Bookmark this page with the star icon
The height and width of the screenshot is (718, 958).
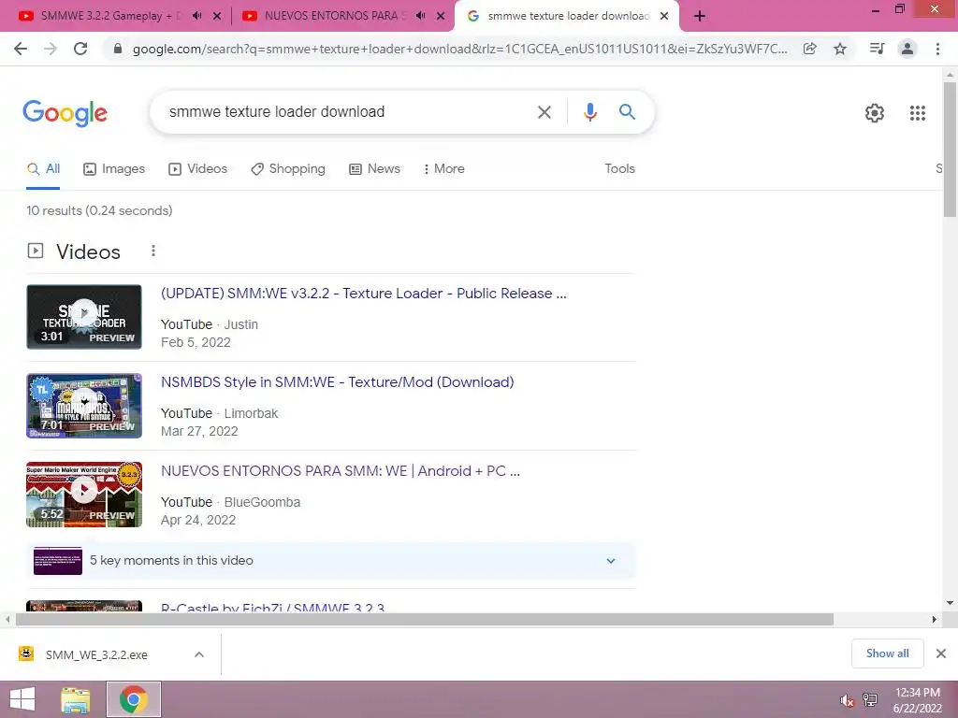tap(840, 49)
